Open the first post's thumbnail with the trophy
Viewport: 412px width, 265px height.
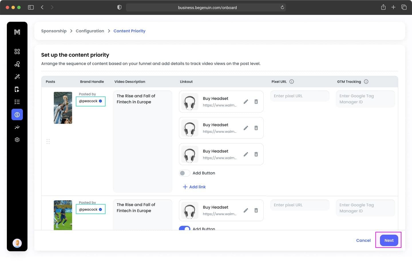[63, 108]
